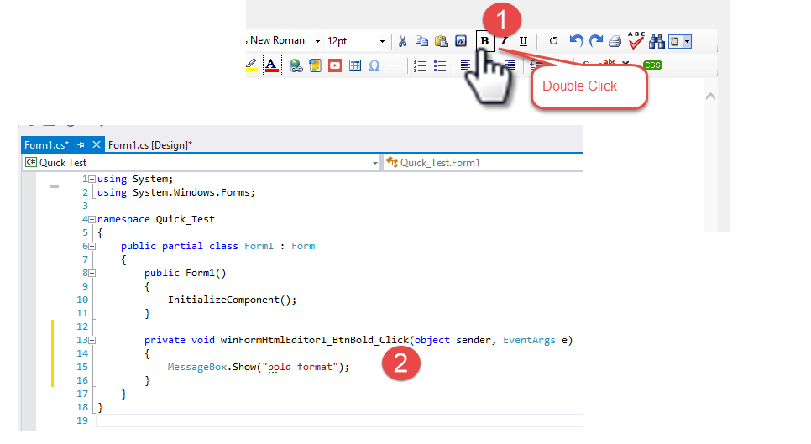This screenshot has width=811, height=444.
Task: Pick font color with red-underlined A swatch
Action: [x=271, y=65]
